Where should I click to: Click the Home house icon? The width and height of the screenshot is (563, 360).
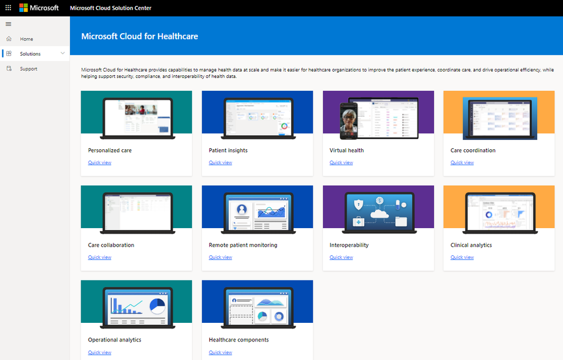coord(9,39)
